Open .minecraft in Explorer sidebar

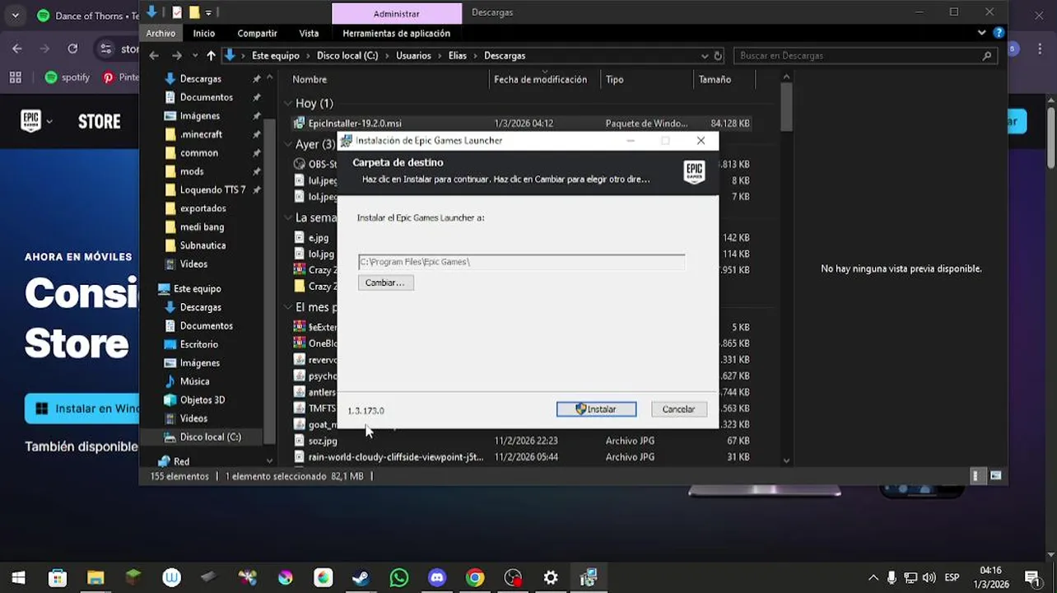201,134
